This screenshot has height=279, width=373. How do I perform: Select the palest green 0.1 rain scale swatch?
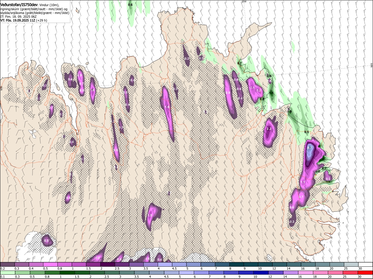[8, 273]
